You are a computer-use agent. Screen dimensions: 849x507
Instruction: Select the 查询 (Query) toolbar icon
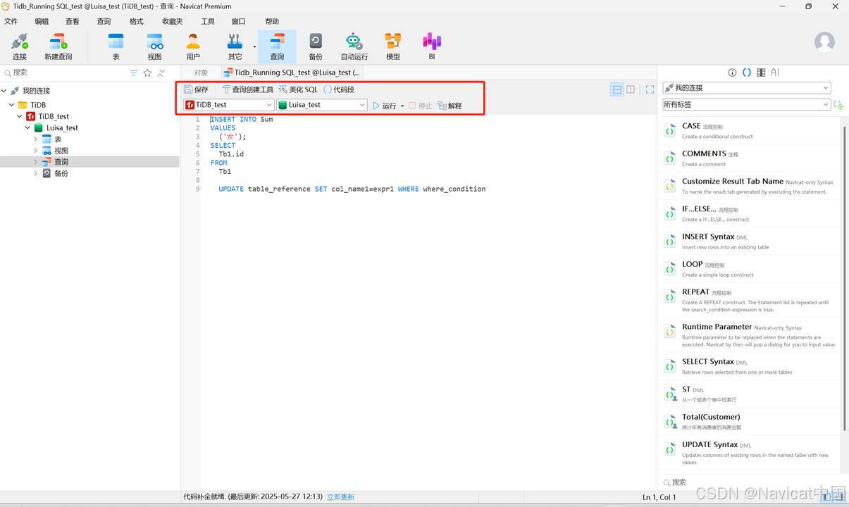point(277,46)
